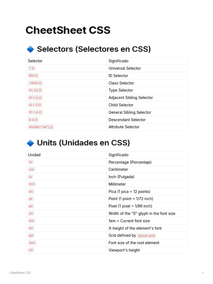213x284 pixels.
Task: Click the blue diamond icon beside Units heading
Action: click(x=30, y=143)
